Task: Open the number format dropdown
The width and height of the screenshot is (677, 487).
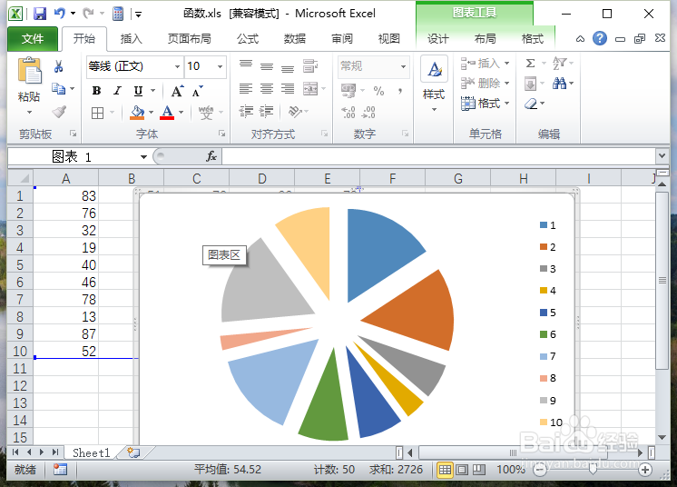Action: coord(403,66)
